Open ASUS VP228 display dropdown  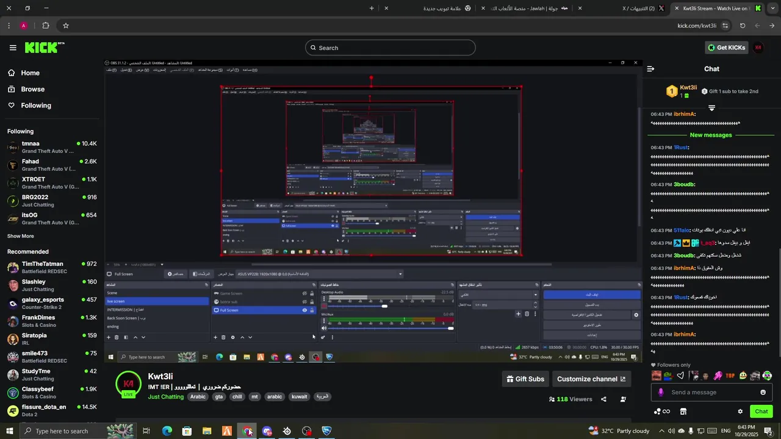coord(319,274)
